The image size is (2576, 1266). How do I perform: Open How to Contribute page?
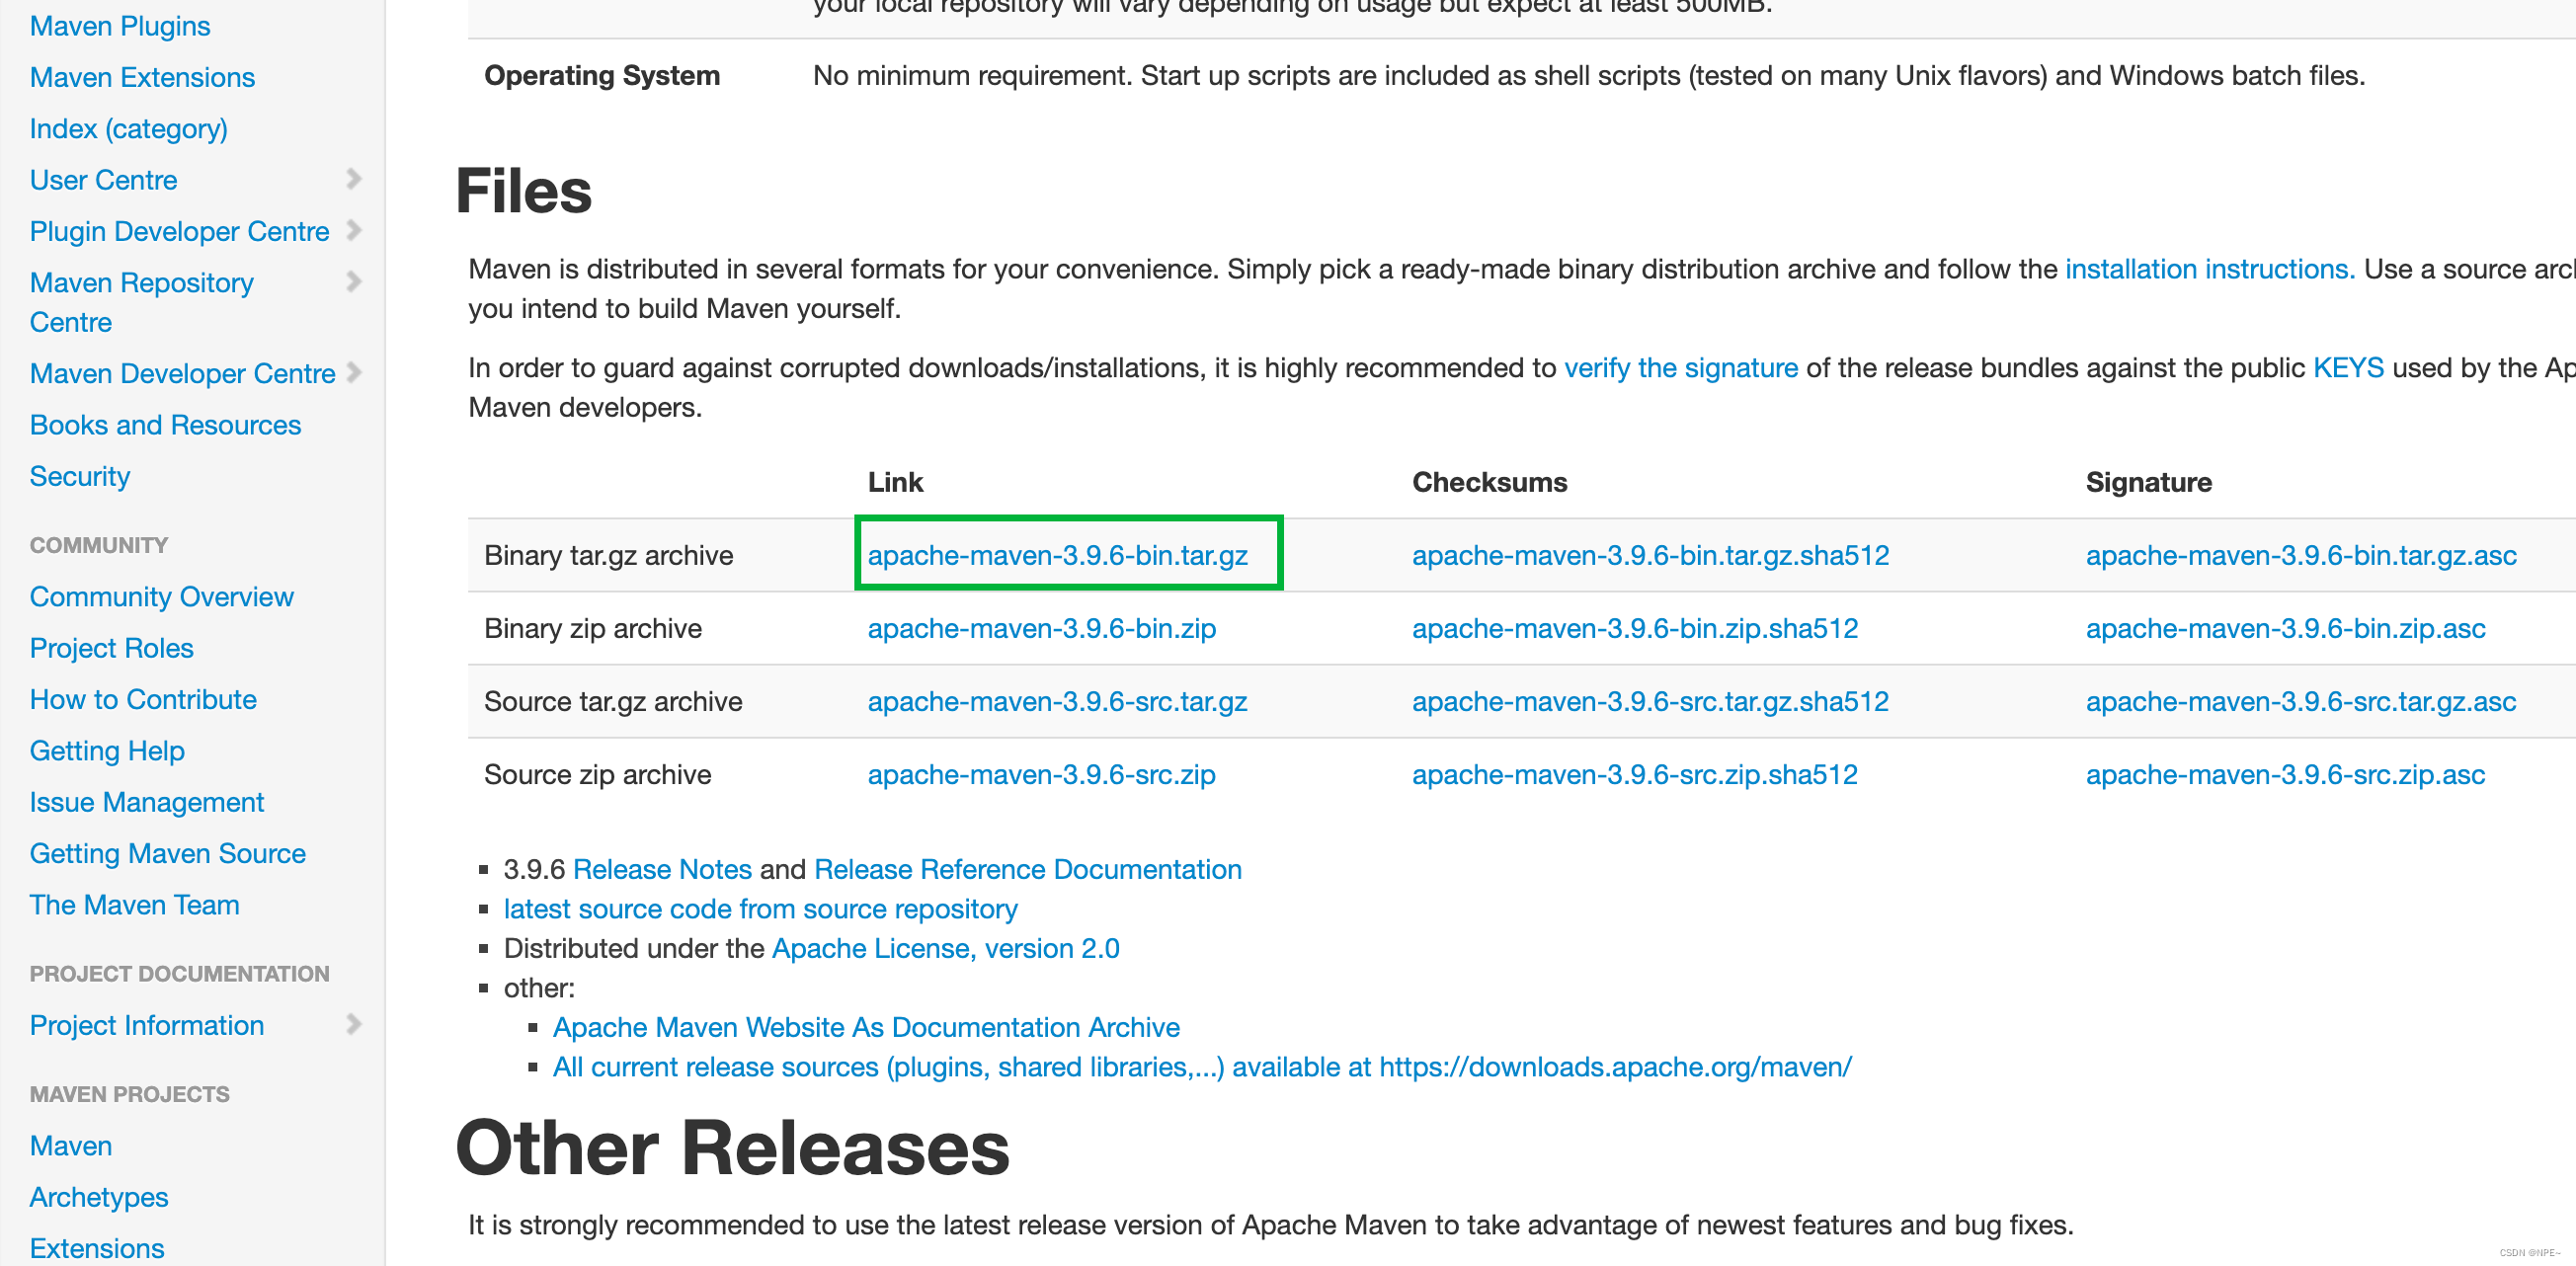[x=143, y=699]
